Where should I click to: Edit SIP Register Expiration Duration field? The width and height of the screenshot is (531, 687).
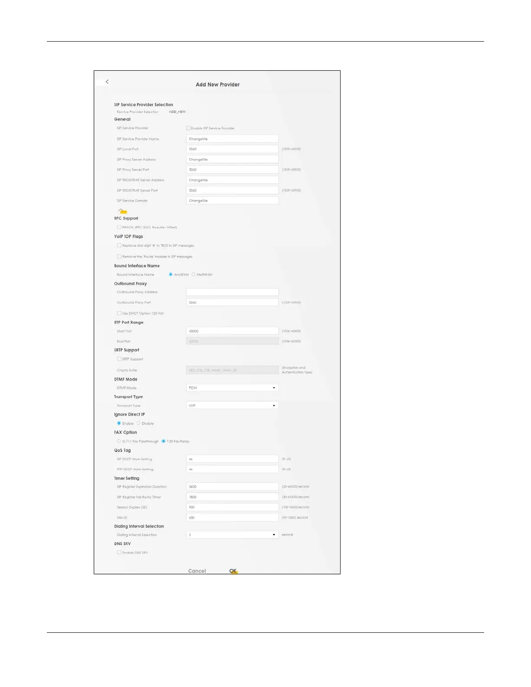tap(232, 487)
